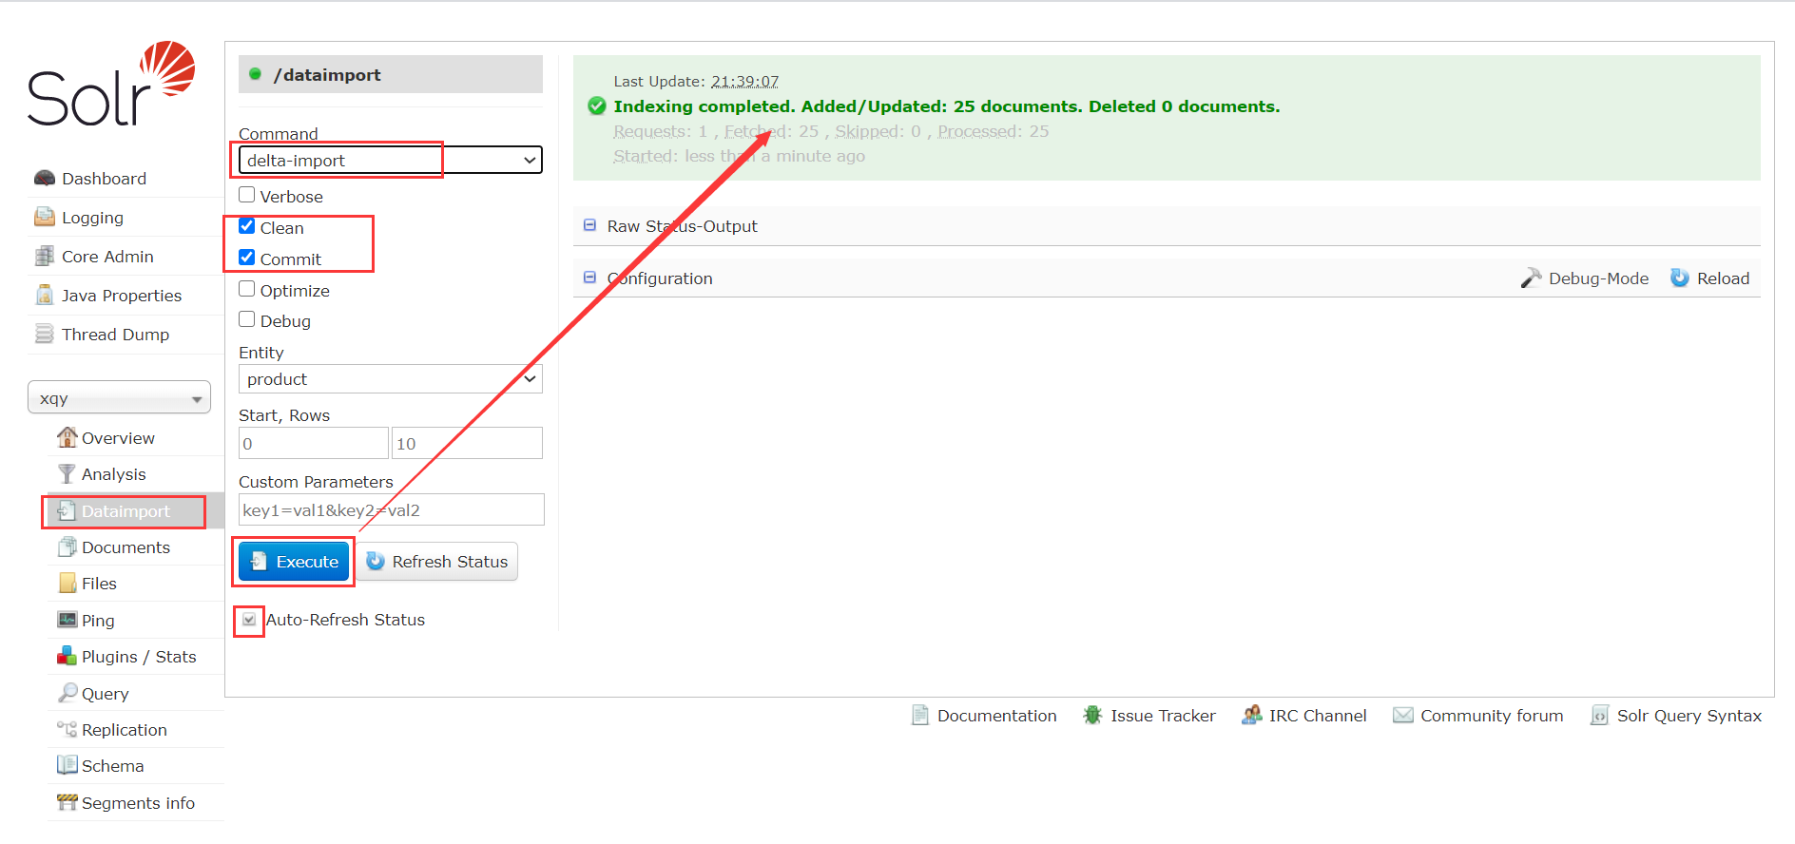Click the green indexing completed checkmark icon
The height and width of the screenshot is (844, 1795).
tap(597, 105)
